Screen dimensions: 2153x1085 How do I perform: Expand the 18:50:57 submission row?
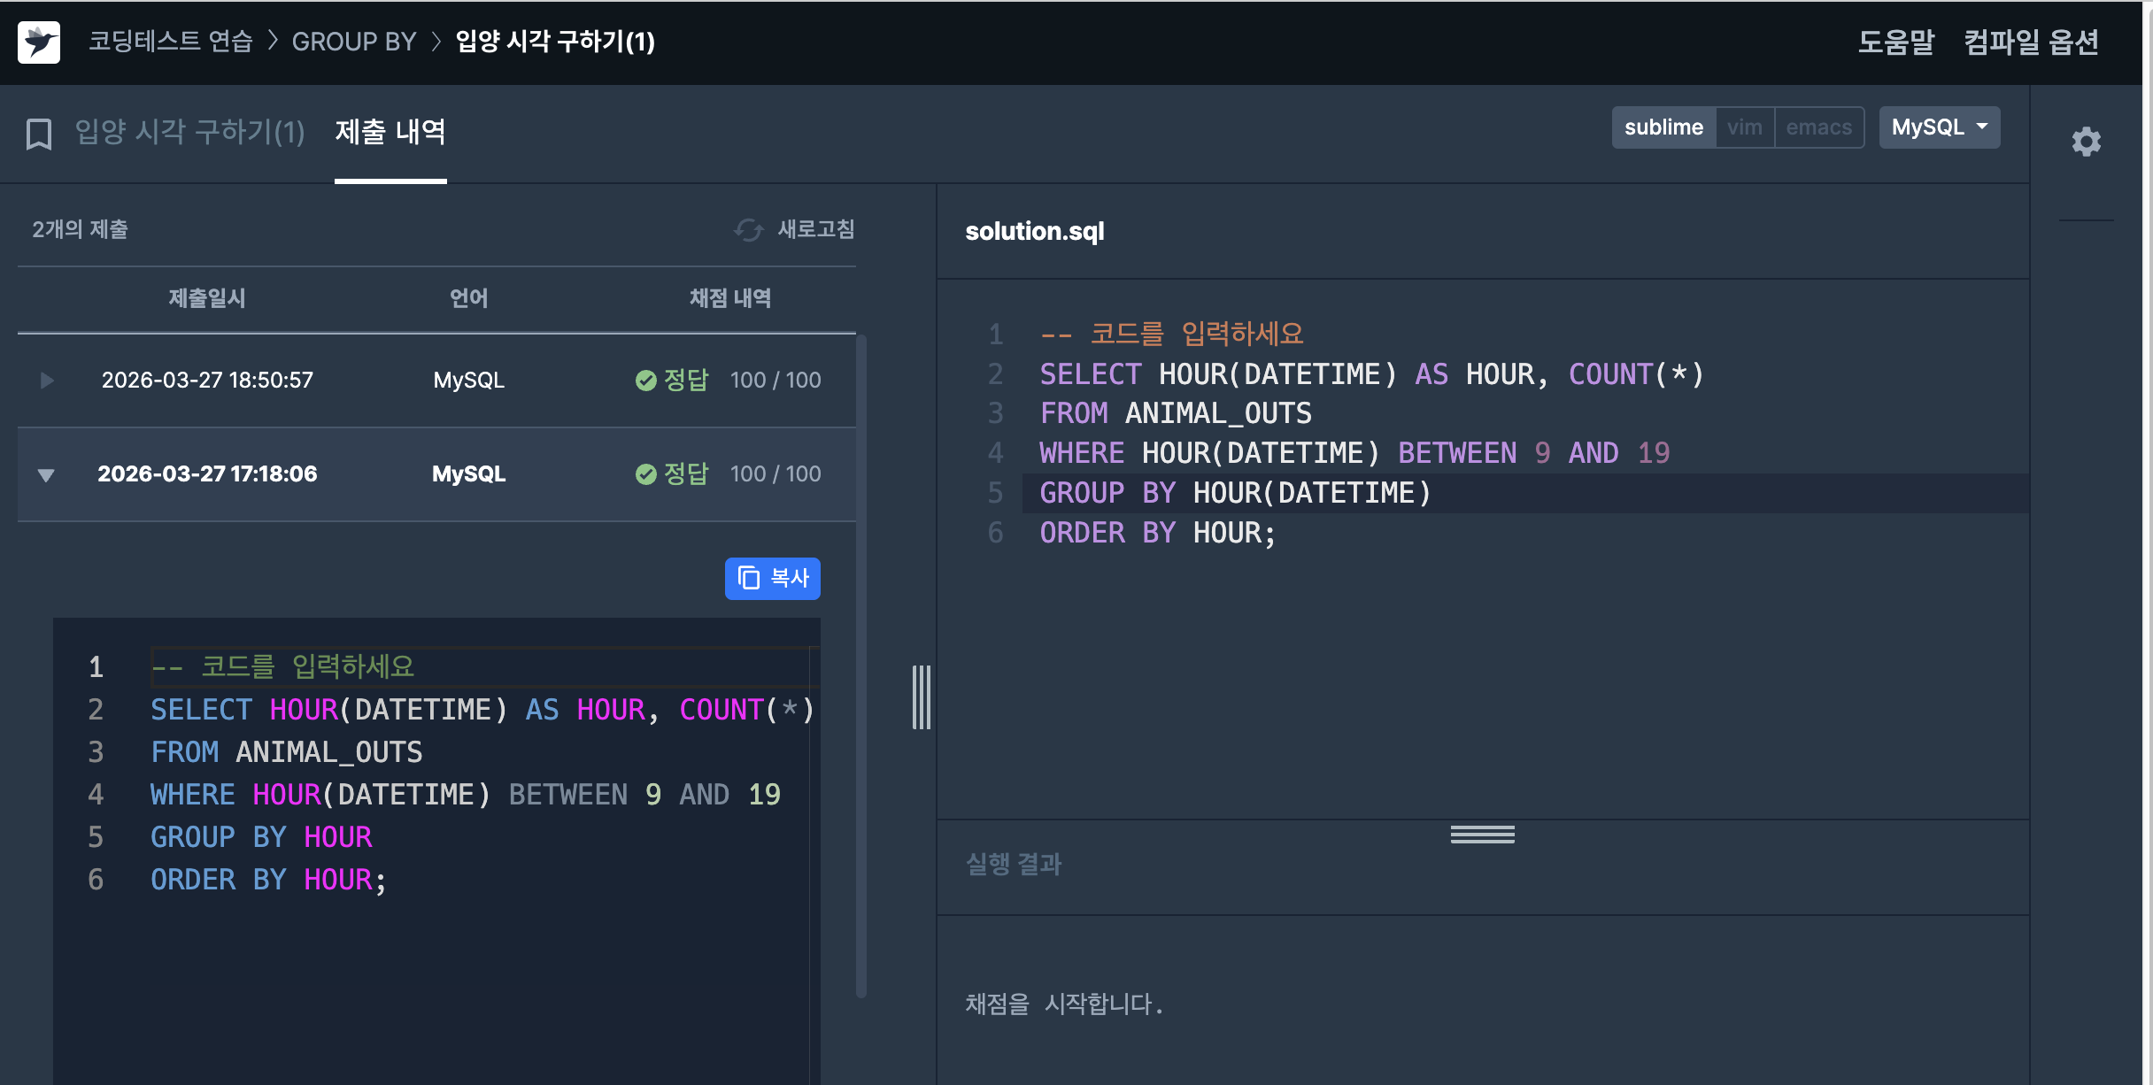point(47,381)
